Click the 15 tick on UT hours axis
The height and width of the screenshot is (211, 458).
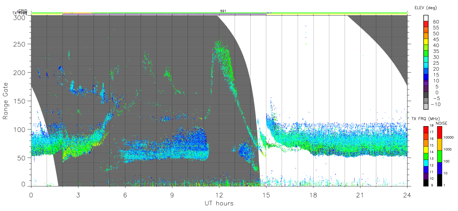coord(266,195)
